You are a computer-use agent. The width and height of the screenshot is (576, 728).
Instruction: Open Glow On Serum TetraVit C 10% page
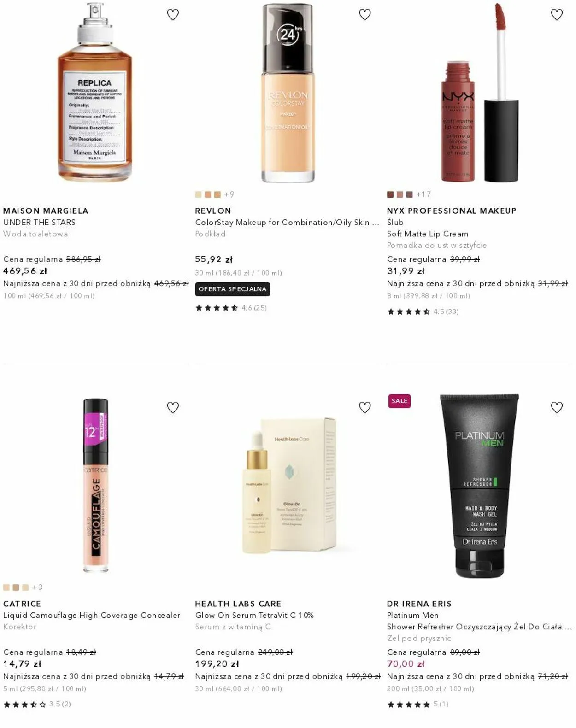254,615
